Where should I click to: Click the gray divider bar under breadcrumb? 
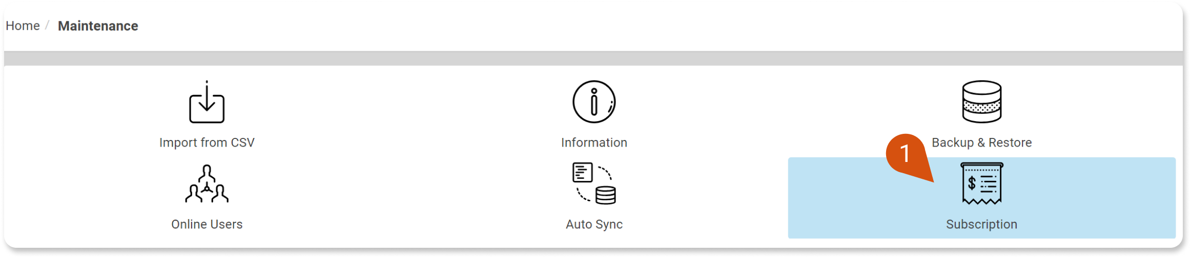click(x=593, y=58)
